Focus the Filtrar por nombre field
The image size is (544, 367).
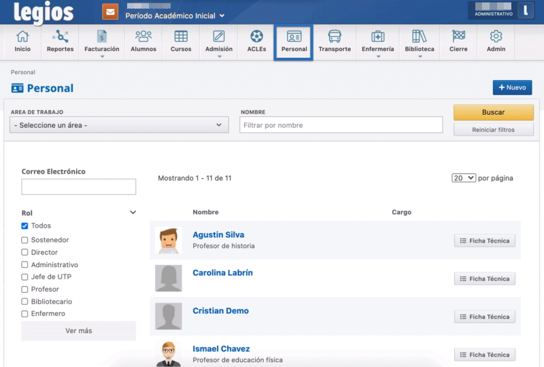341,125
